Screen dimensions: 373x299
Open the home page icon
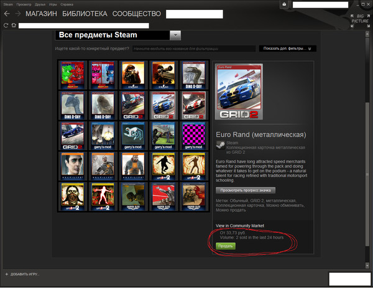(14, 26)
